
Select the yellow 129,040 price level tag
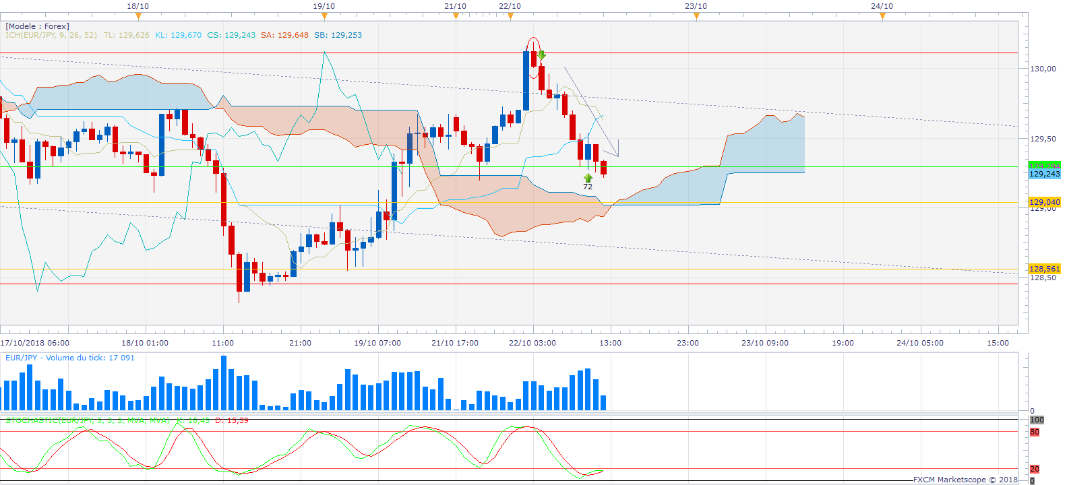click(x=1045, y=202)
